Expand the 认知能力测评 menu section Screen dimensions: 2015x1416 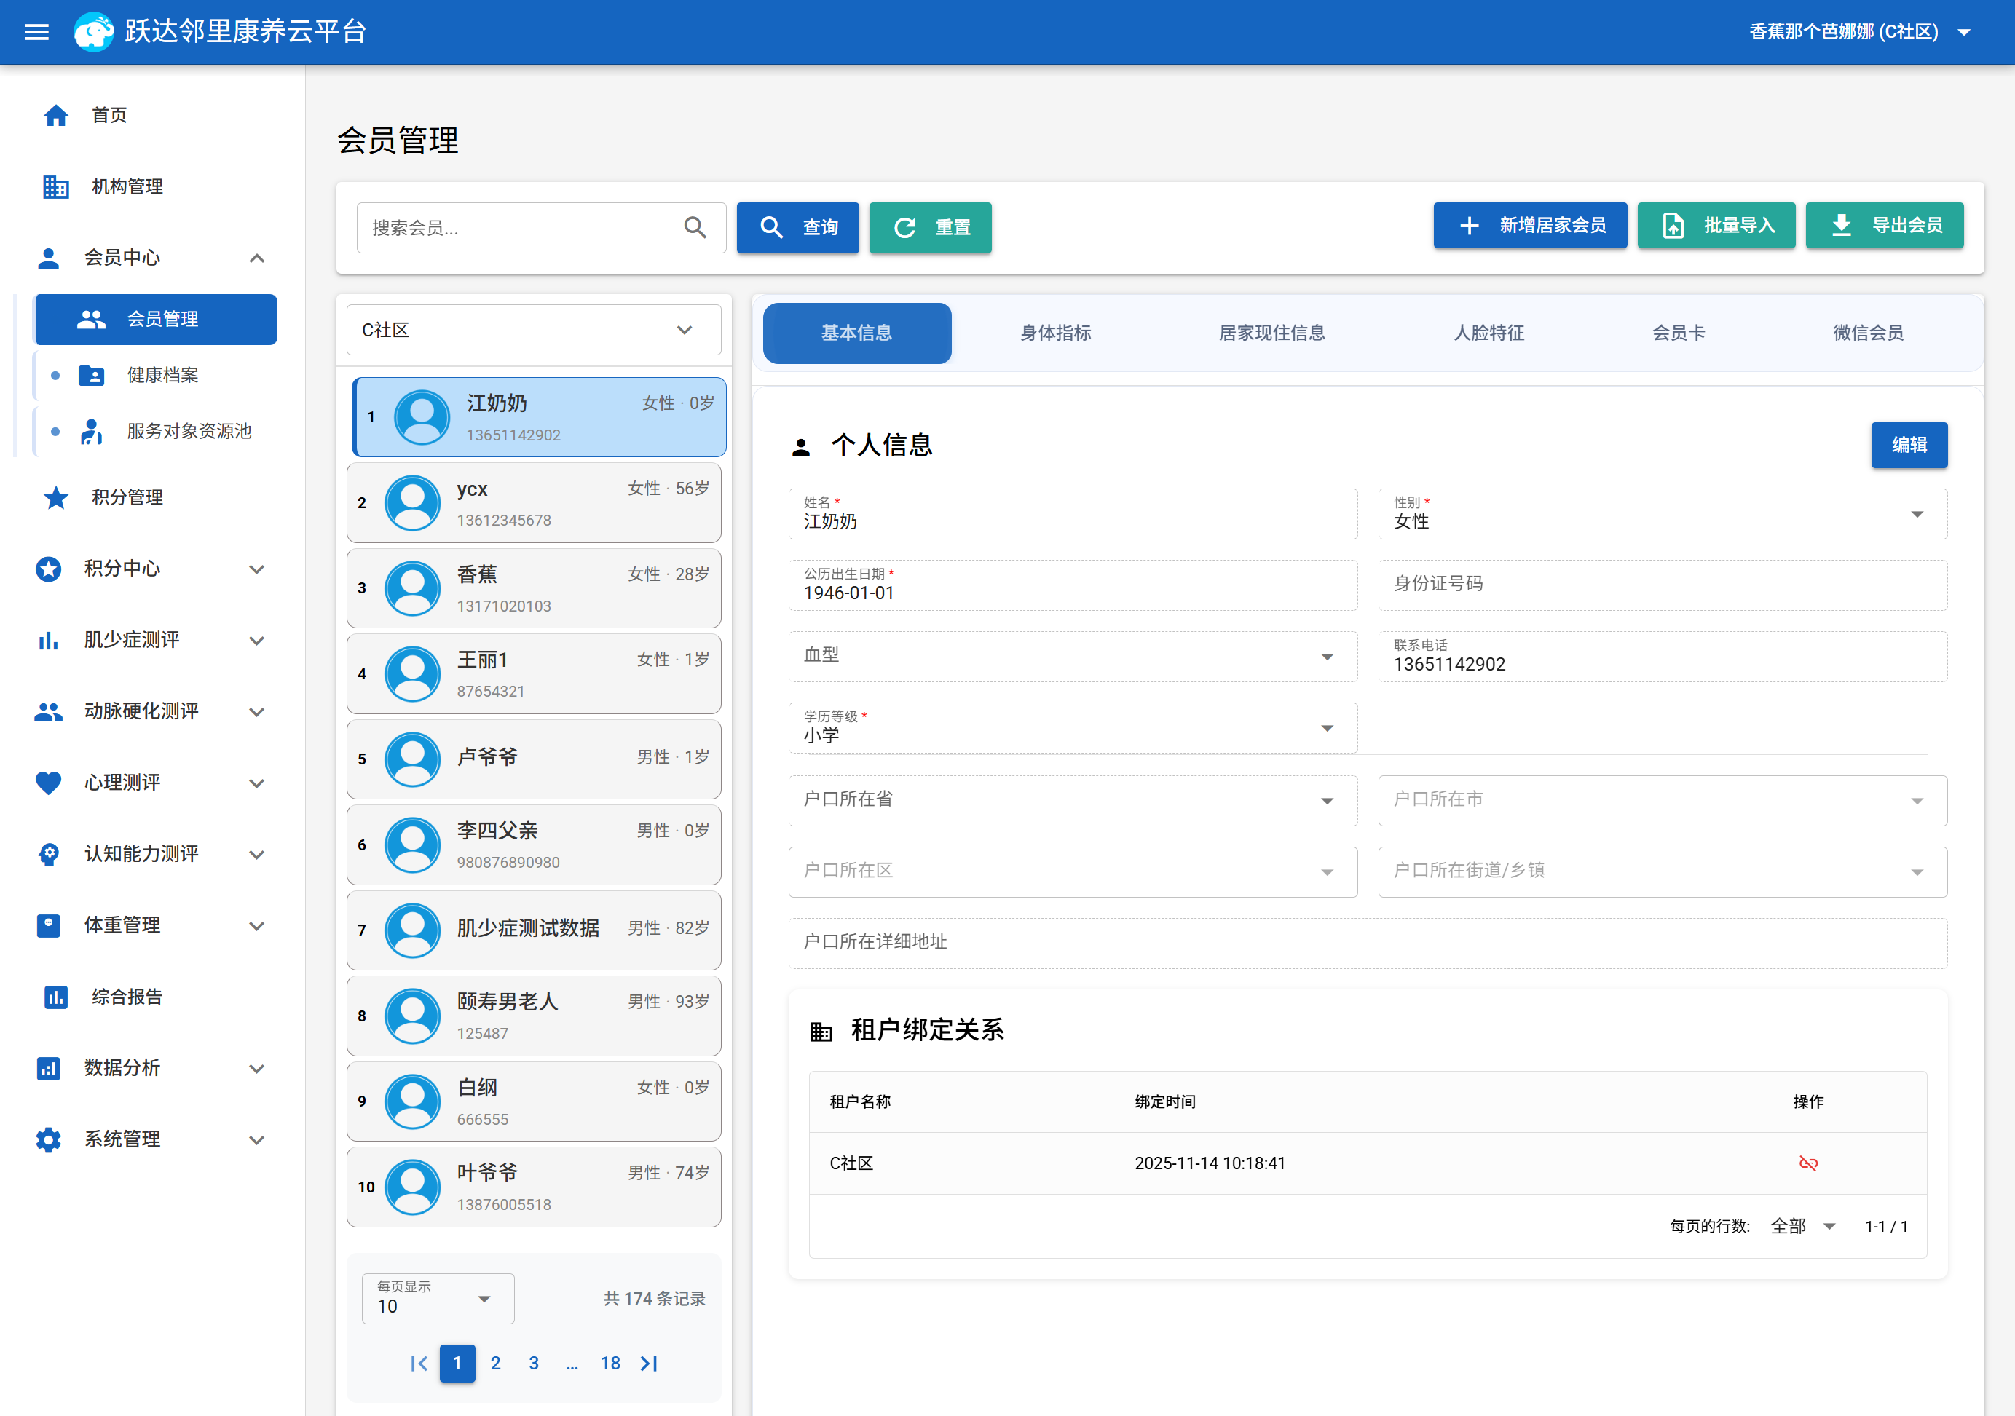click(x=256, y=854)
